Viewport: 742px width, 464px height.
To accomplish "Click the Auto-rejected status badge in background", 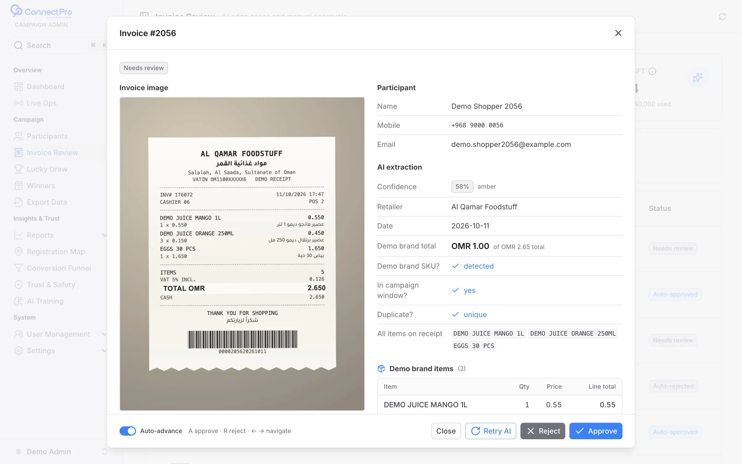I will [673, 386].
